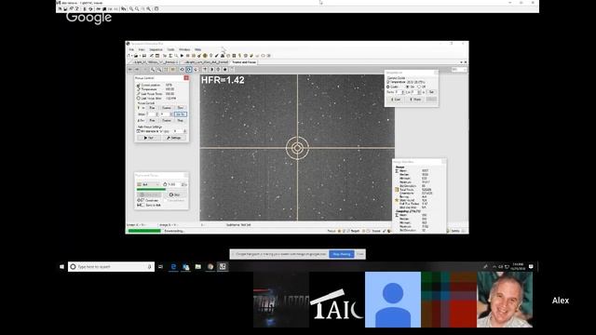This screenshot has width=596, height=335.
Task: Open Task View on the taskbar
Action: pyautogui.click(x=160, y=267)
